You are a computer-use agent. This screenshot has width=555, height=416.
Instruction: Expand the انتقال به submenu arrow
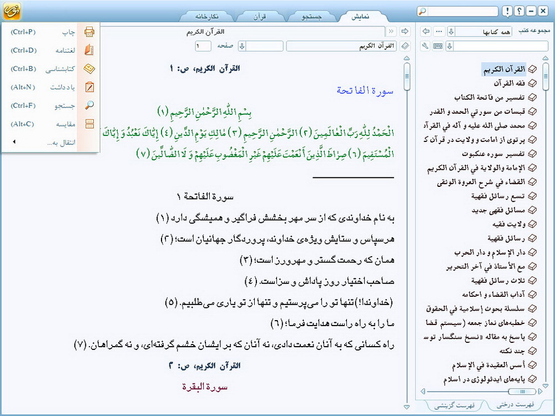(x=14, y=143)
